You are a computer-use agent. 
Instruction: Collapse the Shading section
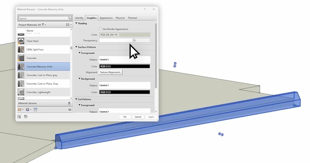click(x=77, y=23)
